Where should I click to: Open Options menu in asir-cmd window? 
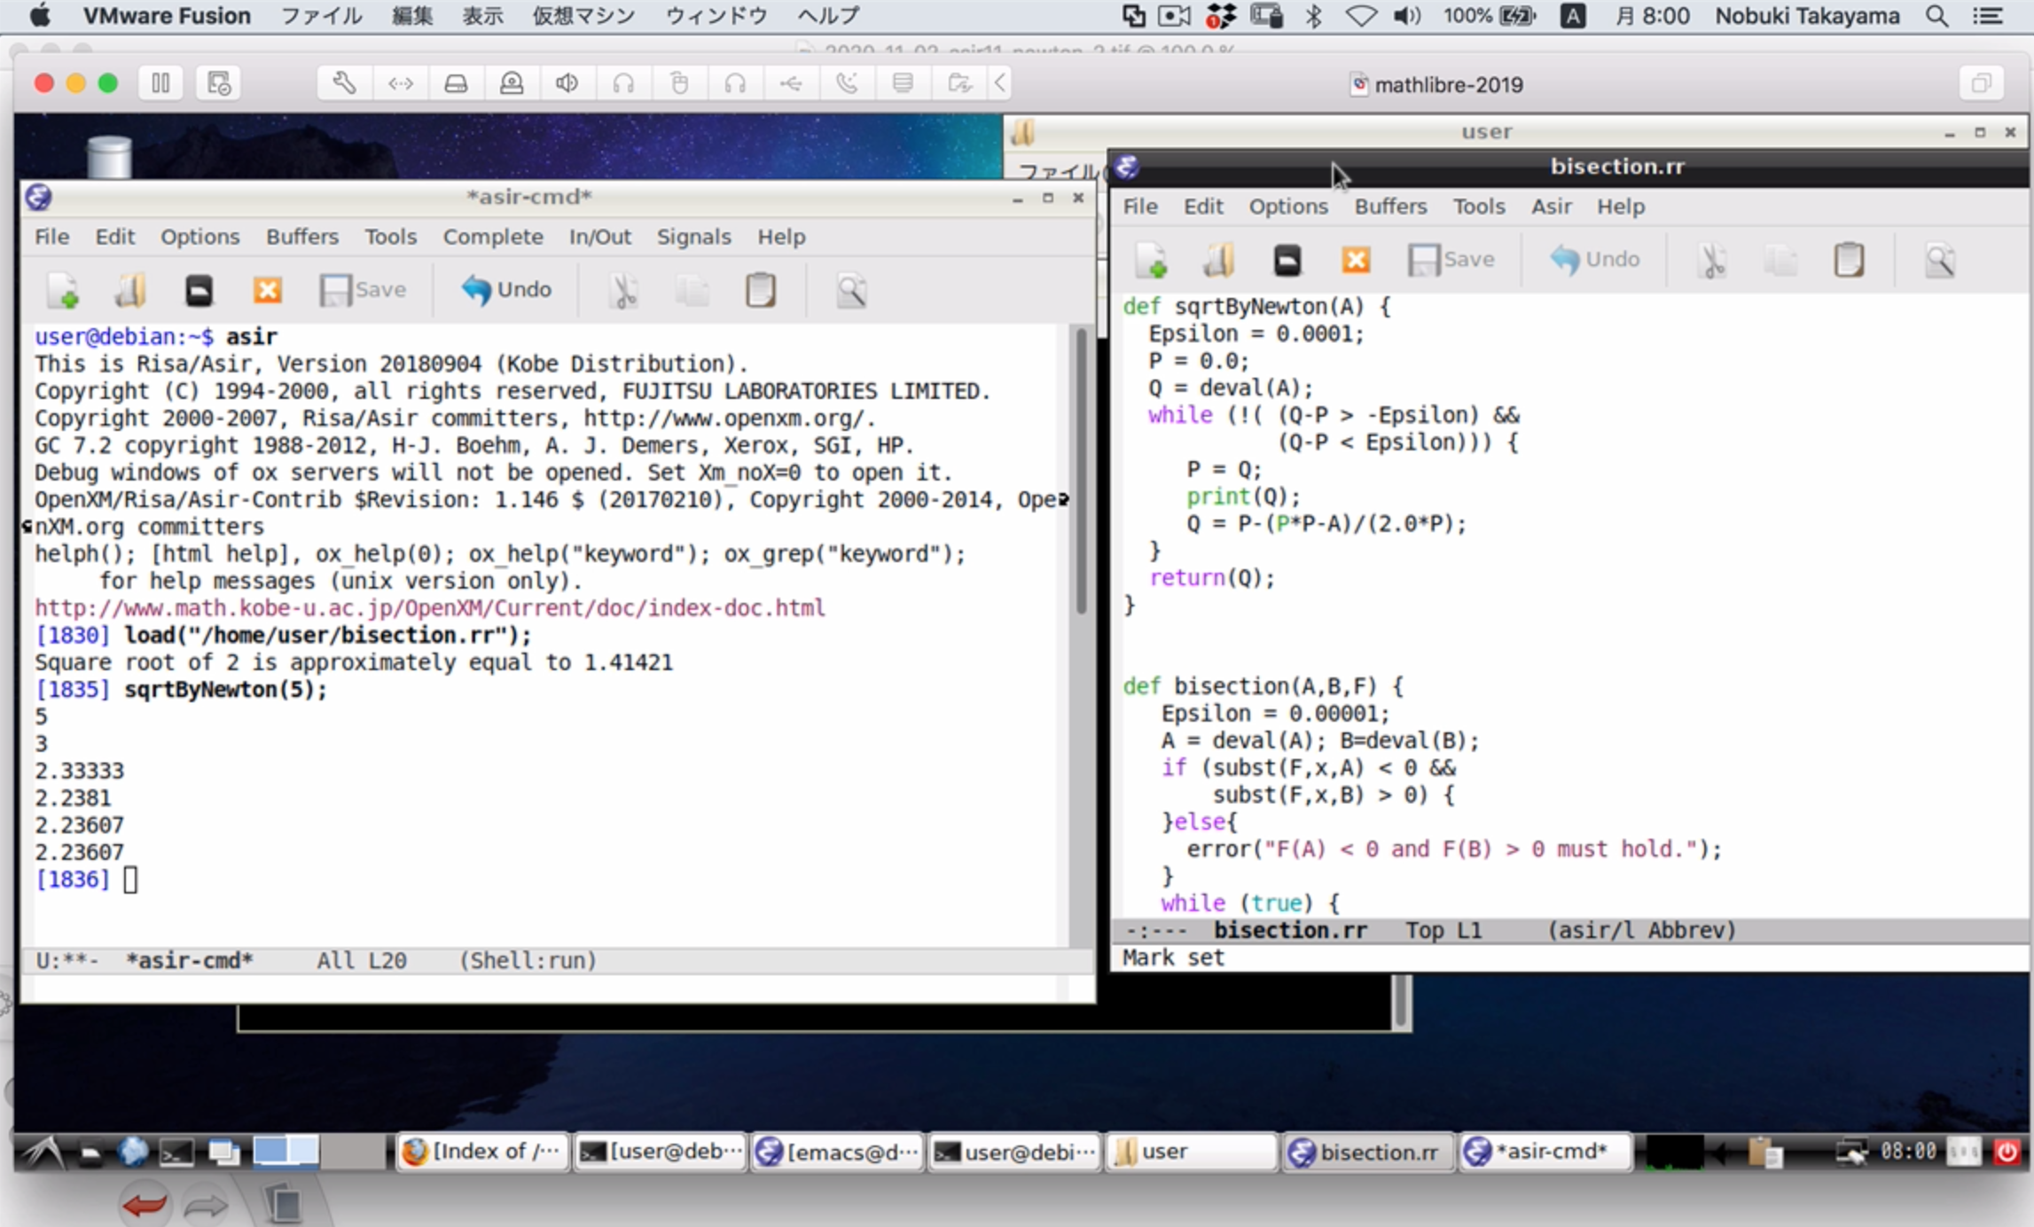coord(199,237)
